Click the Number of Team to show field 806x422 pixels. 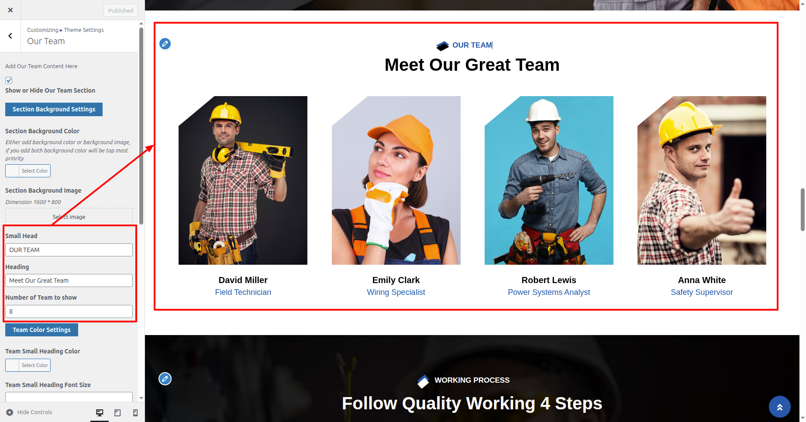pyautogui.click(x=69, y=311)
